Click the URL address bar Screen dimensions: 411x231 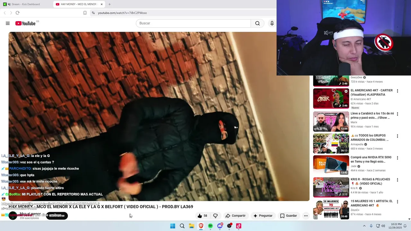183,13
